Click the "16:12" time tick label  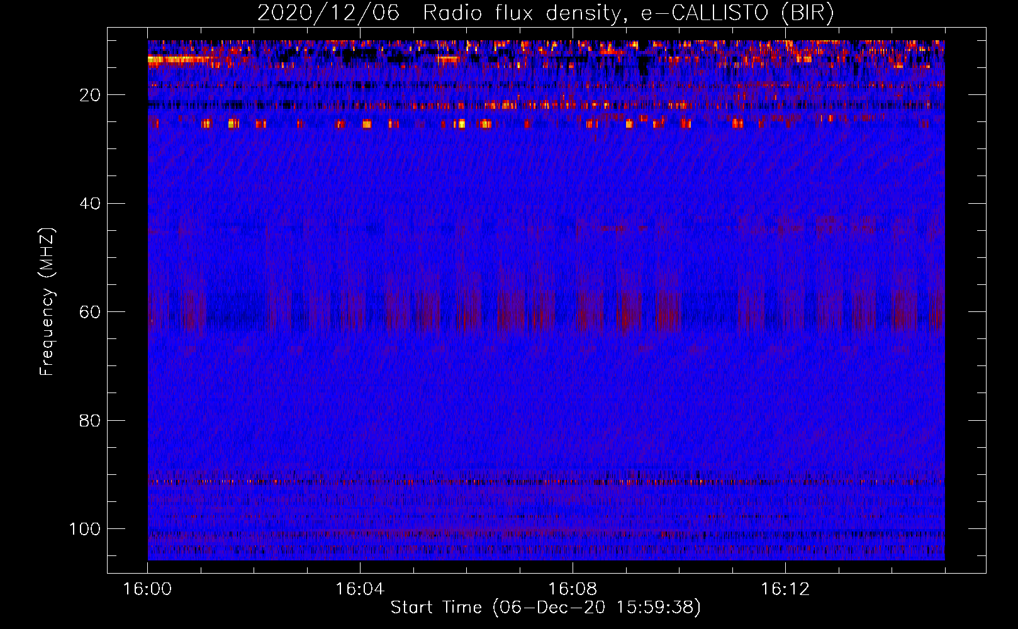785,589
